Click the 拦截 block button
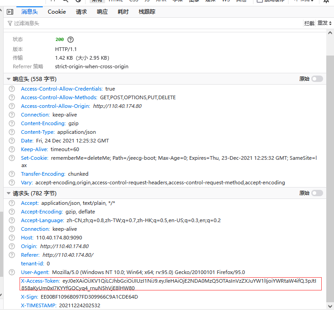The width and height of the screenshot is (334, 310). pos(309,23)
